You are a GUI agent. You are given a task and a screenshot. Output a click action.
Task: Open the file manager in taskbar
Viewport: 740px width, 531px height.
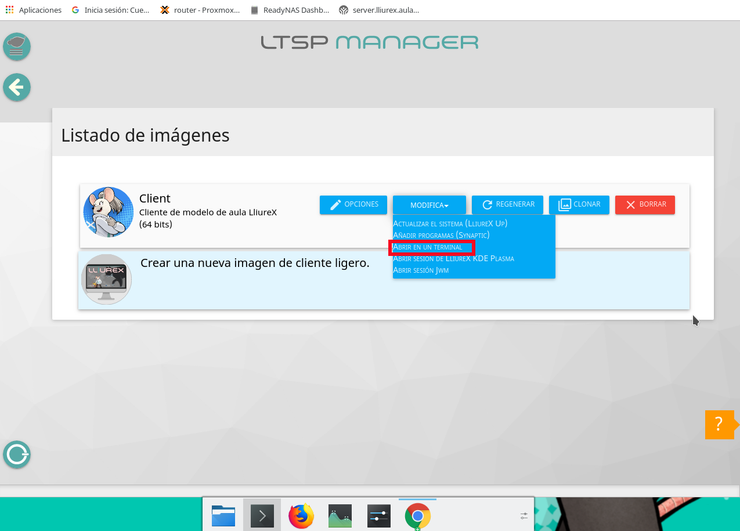click(223, 515)
